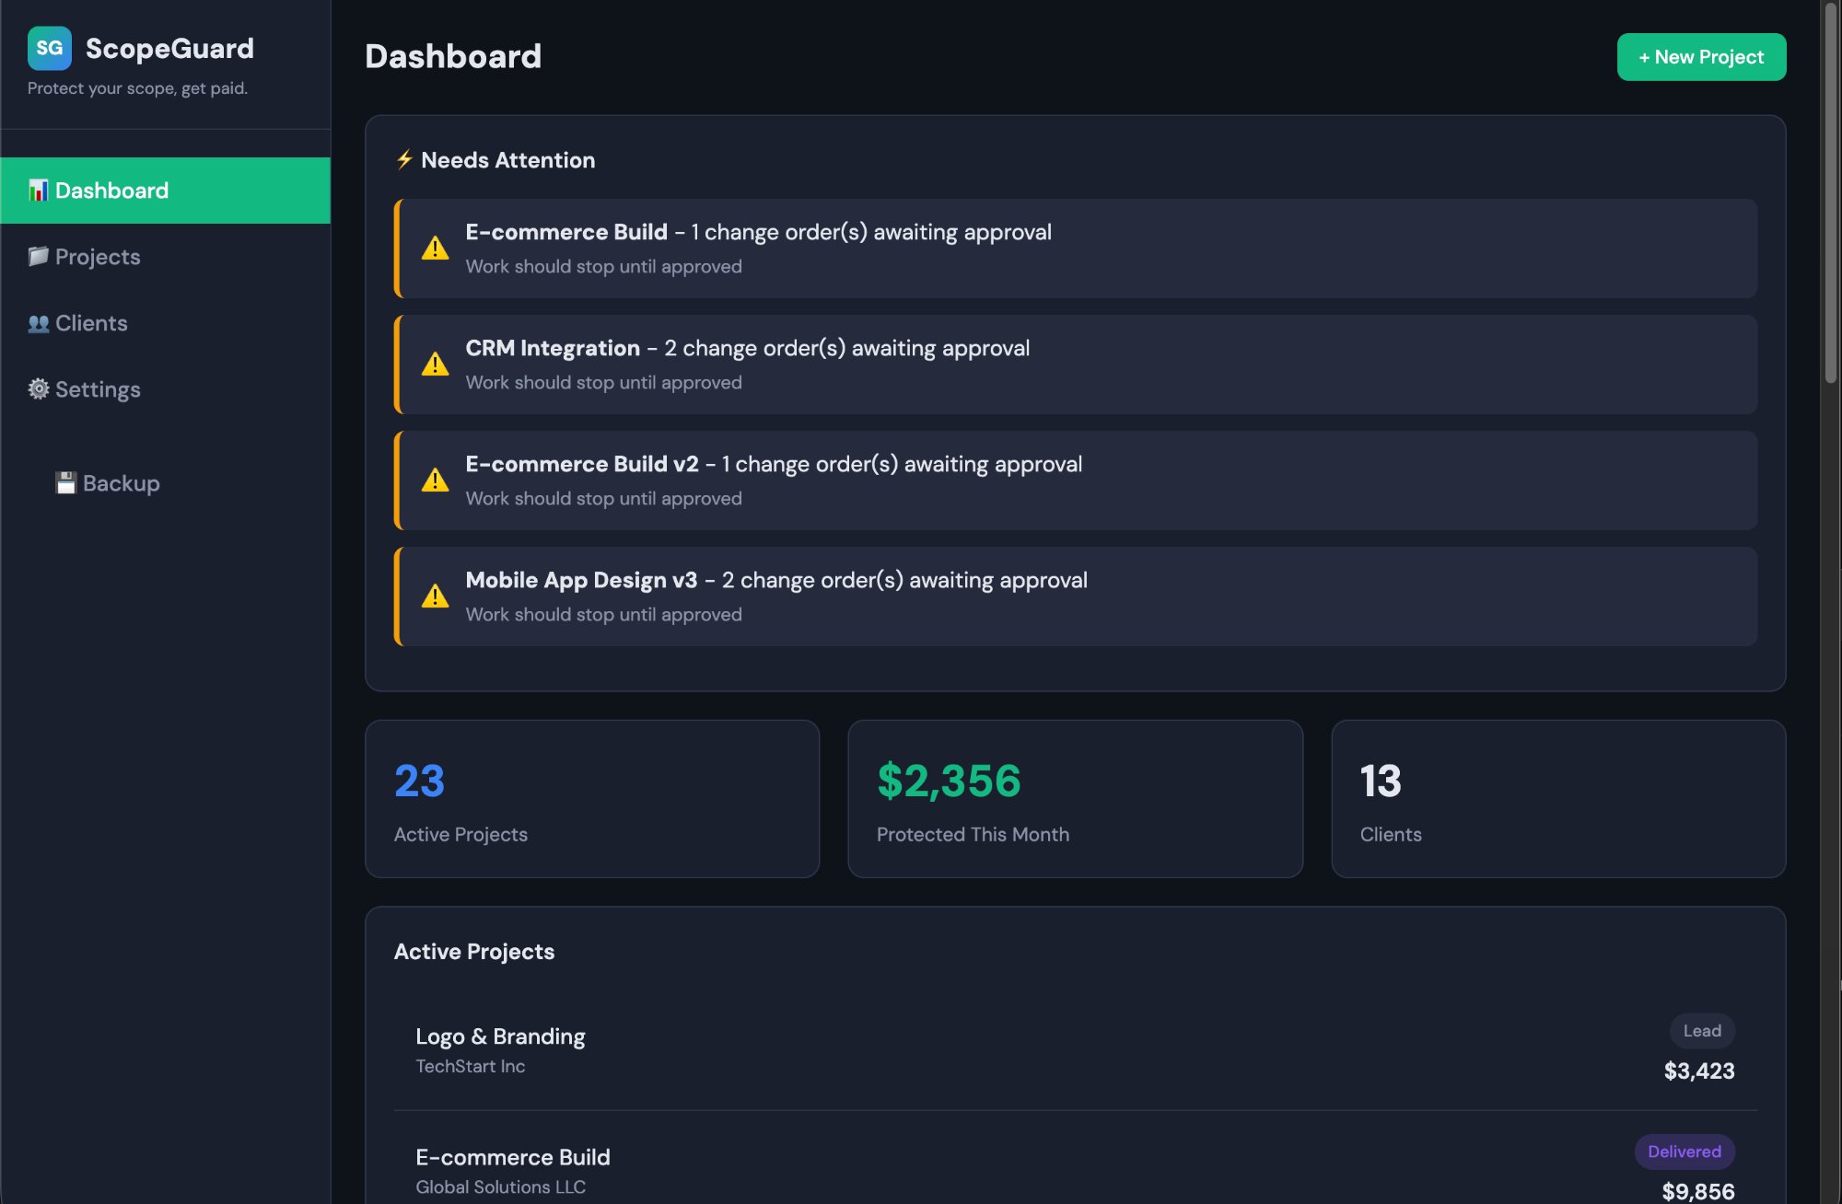This screenshot has height=1204, width=1842.
Task: Switch to the Projects section
Action: (97, 256)
